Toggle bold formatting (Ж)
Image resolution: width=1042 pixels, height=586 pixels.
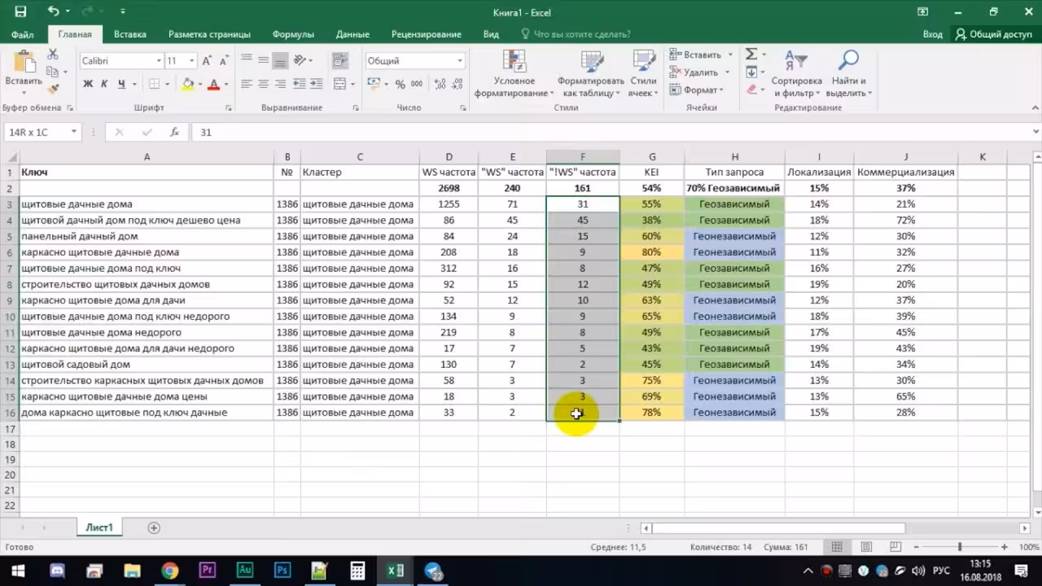pos(88,84)
